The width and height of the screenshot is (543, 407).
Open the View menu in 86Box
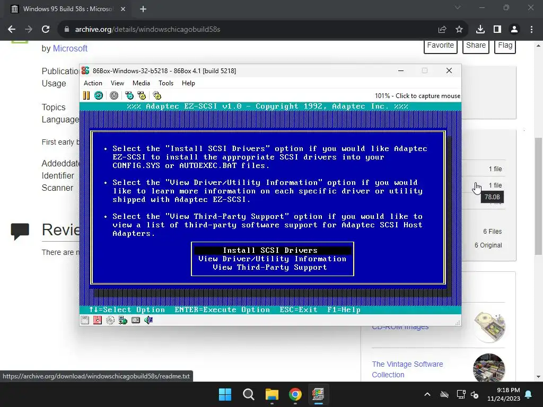117,83
